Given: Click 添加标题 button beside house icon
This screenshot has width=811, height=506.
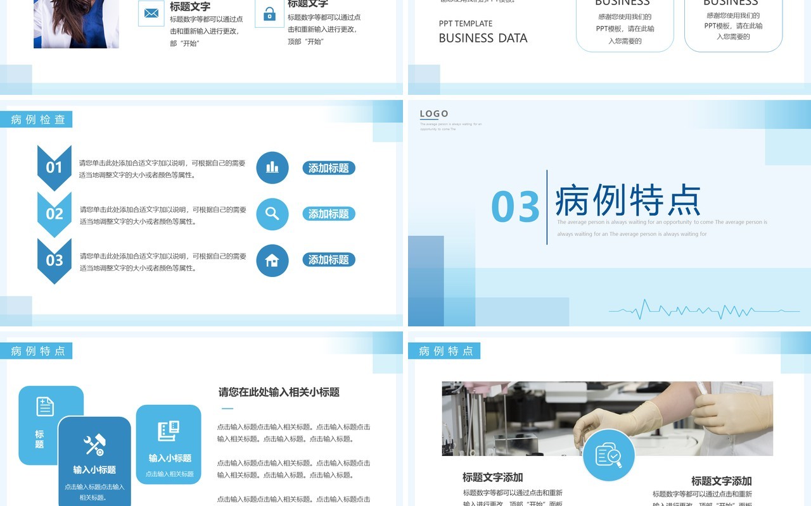Looking at the screenshot, I should click(x=329, y=259).
